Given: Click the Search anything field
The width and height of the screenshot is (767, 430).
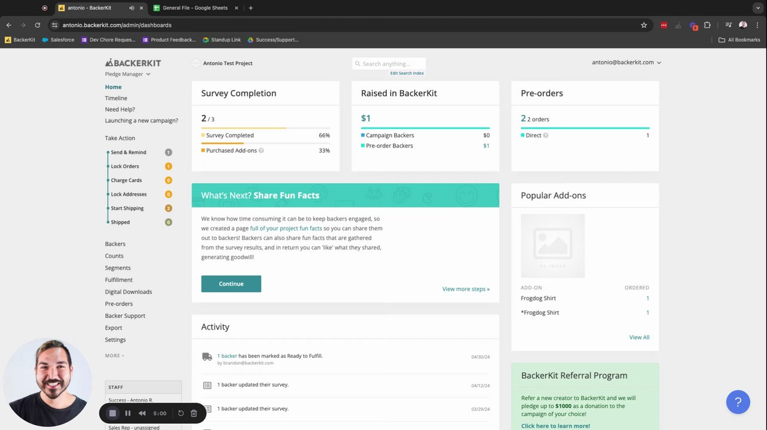Looking at the screenshot, I should coord(389,63).
